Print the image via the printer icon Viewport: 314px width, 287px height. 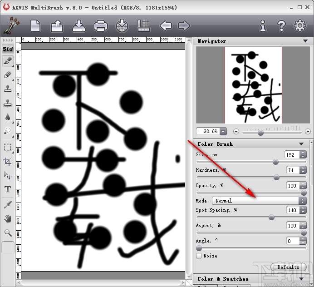point(101,25)
